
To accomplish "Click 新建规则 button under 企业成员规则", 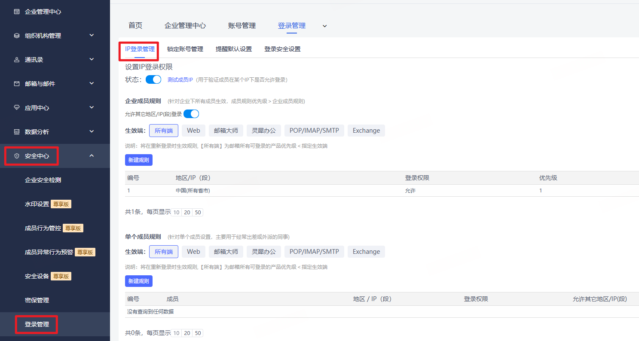I will [139, 160].
